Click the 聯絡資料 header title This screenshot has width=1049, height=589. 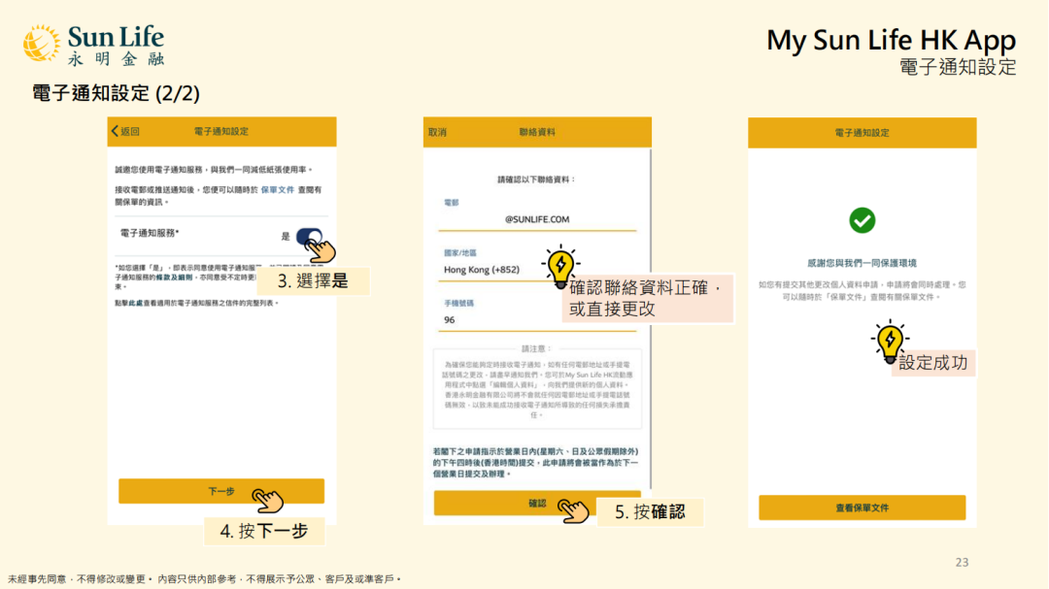(x=537, y=132)
